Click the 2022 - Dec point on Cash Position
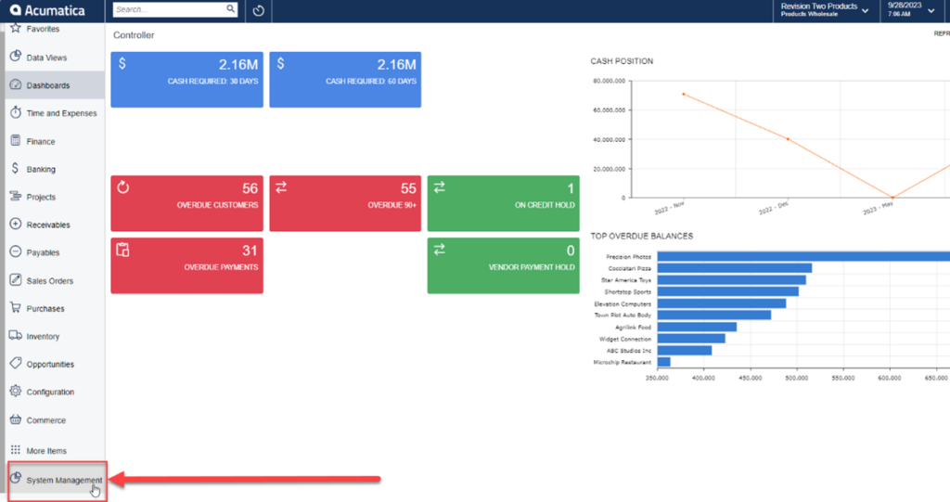Screen dimensions: 950x502 coord(788,139)
